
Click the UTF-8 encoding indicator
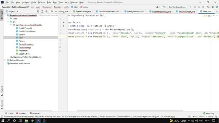[x=202, y=117]
